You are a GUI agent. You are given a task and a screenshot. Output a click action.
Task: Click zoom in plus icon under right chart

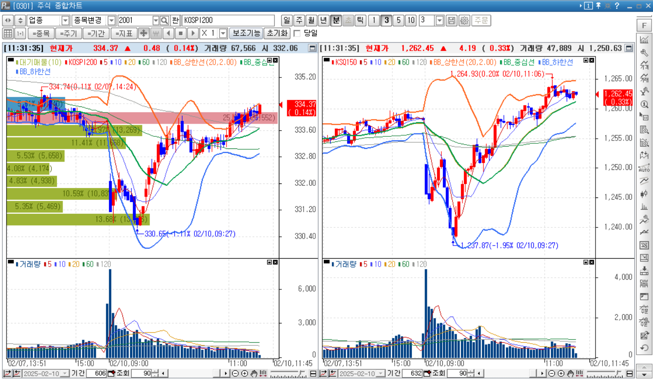coord(561,373)
